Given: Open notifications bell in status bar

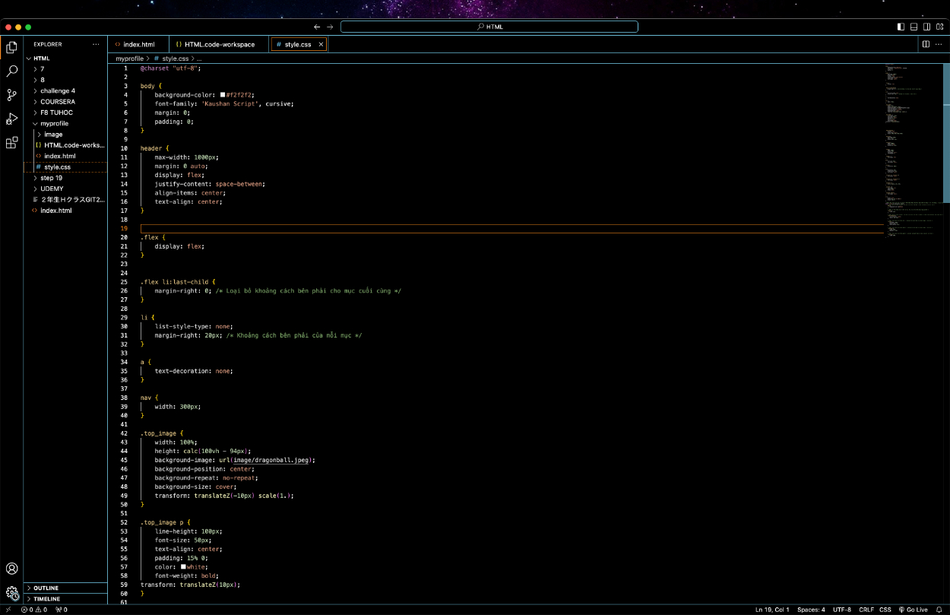Looking at the screenshot, I should [x=939, y=610].
